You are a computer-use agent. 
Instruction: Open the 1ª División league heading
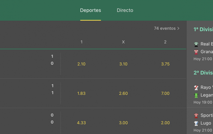click(x=203, y=29)
